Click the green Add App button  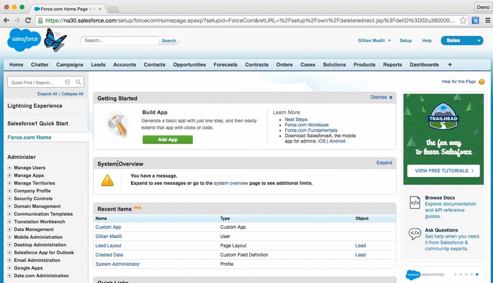[x=168, y=139]
